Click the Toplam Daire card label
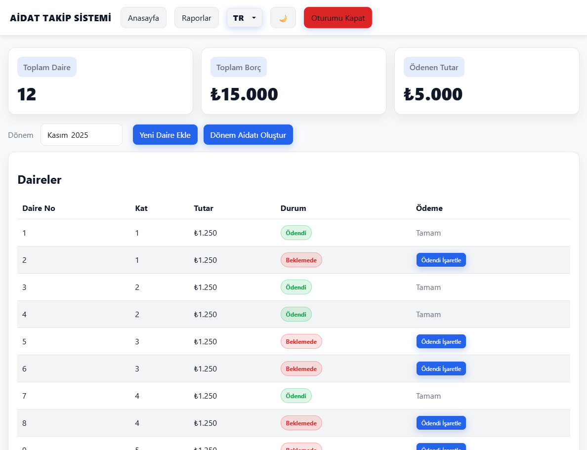587x450 pixels. (x=47, y=67)
